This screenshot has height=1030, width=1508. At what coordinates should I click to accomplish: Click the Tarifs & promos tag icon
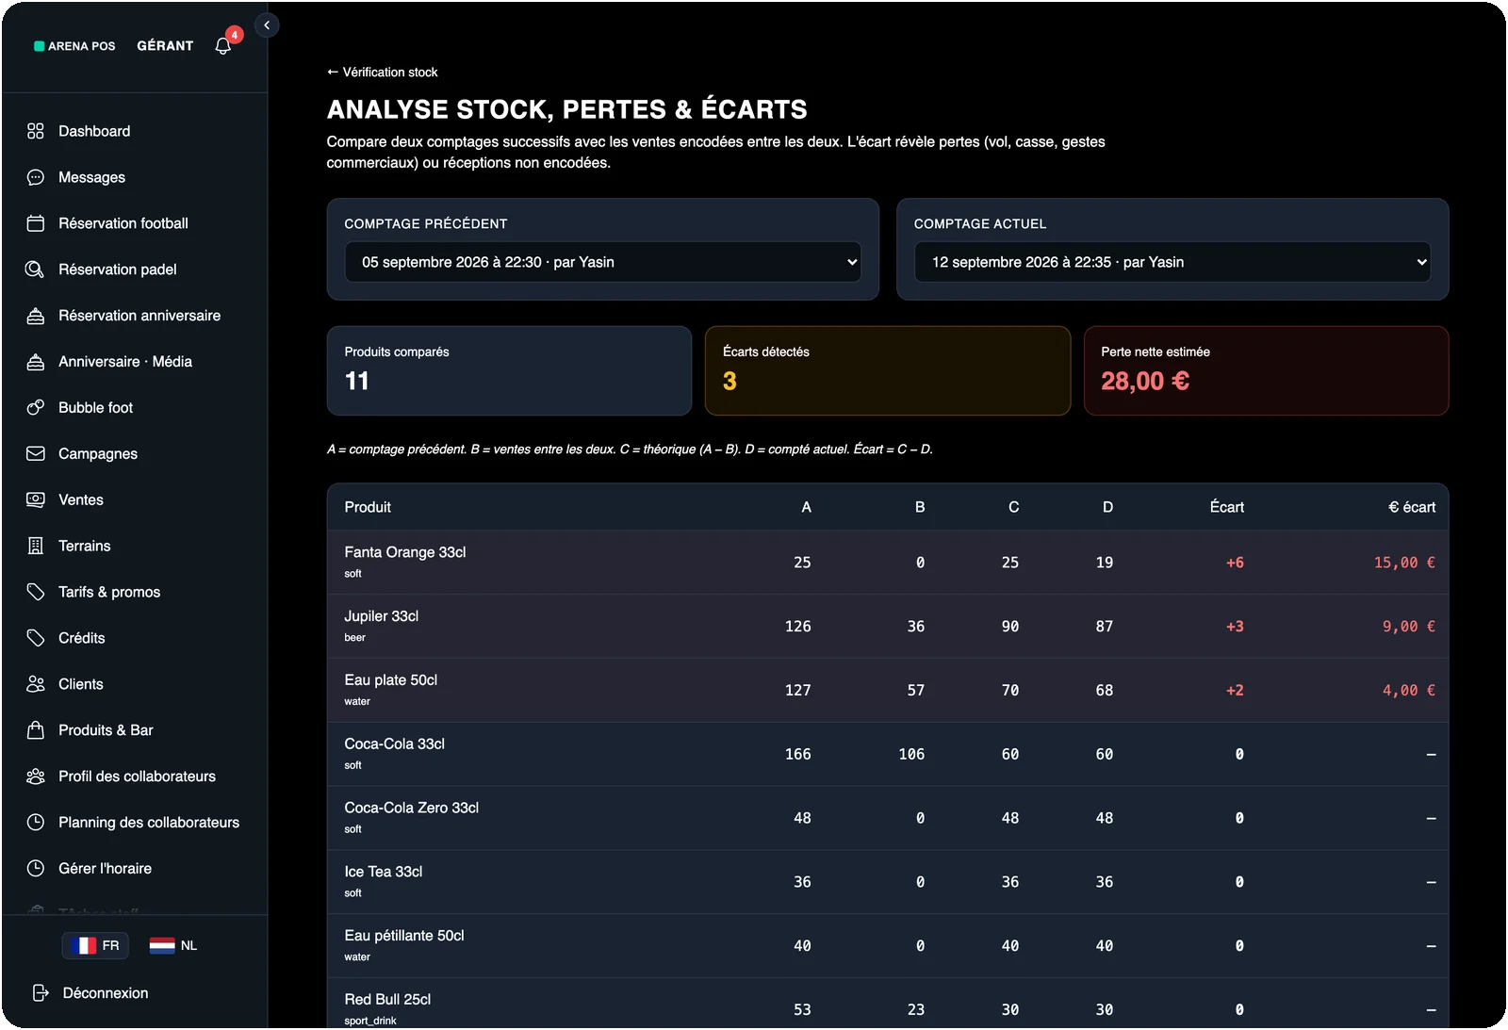click(36, 592)
